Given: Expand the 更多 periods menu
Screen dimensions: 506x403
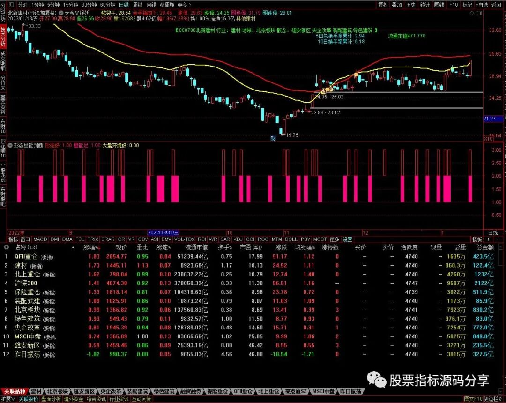Looking at the screenshot, I should click(184, 5).
